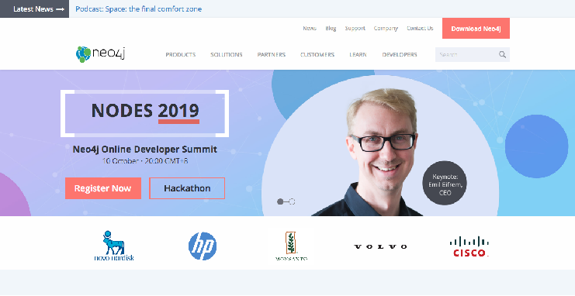Open the Novo Nordisk customer logo
575x296 pixels.
pyautogui.click(x=113, y=246)
